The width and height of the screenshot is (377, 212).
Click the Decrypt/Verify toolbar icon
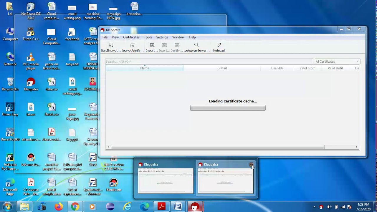(133, 47)
